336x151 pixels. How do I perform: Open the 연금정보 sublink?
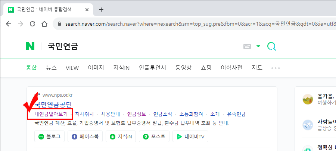pyautogui.click(x=137, y=114)
